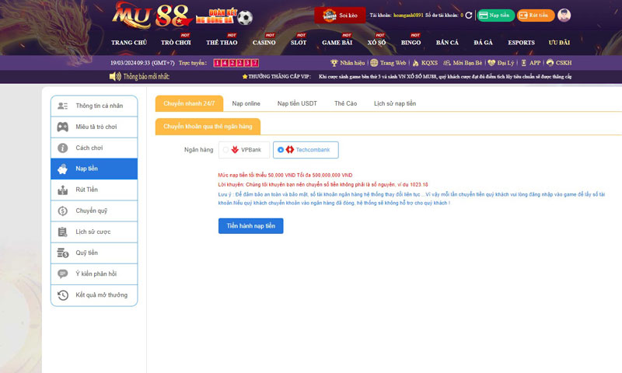Click Tiến hành nạp tiền button
The image size is (622, 373).
pyautogui.click(x=250, y=226)
